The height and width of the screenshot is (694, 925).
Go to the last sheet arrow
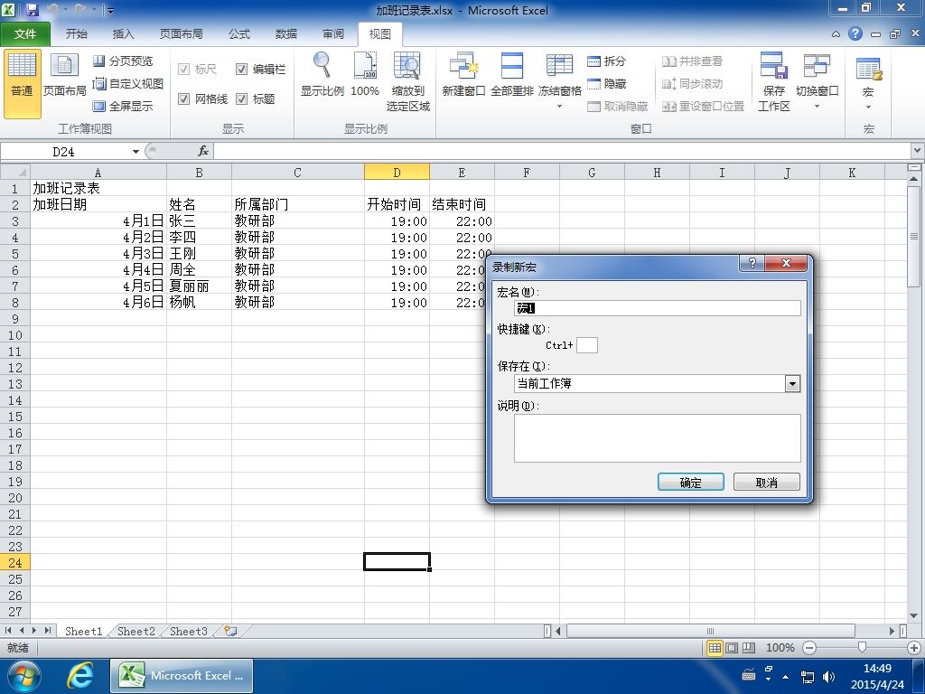pos(47,631)
